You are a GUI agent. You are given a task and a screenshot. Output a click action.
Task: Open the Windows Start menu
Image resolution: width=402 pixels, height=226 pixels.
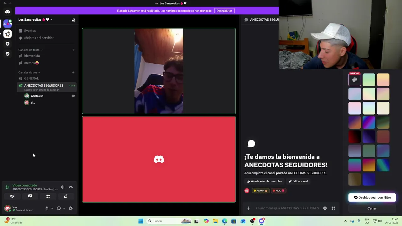[141, 221]
